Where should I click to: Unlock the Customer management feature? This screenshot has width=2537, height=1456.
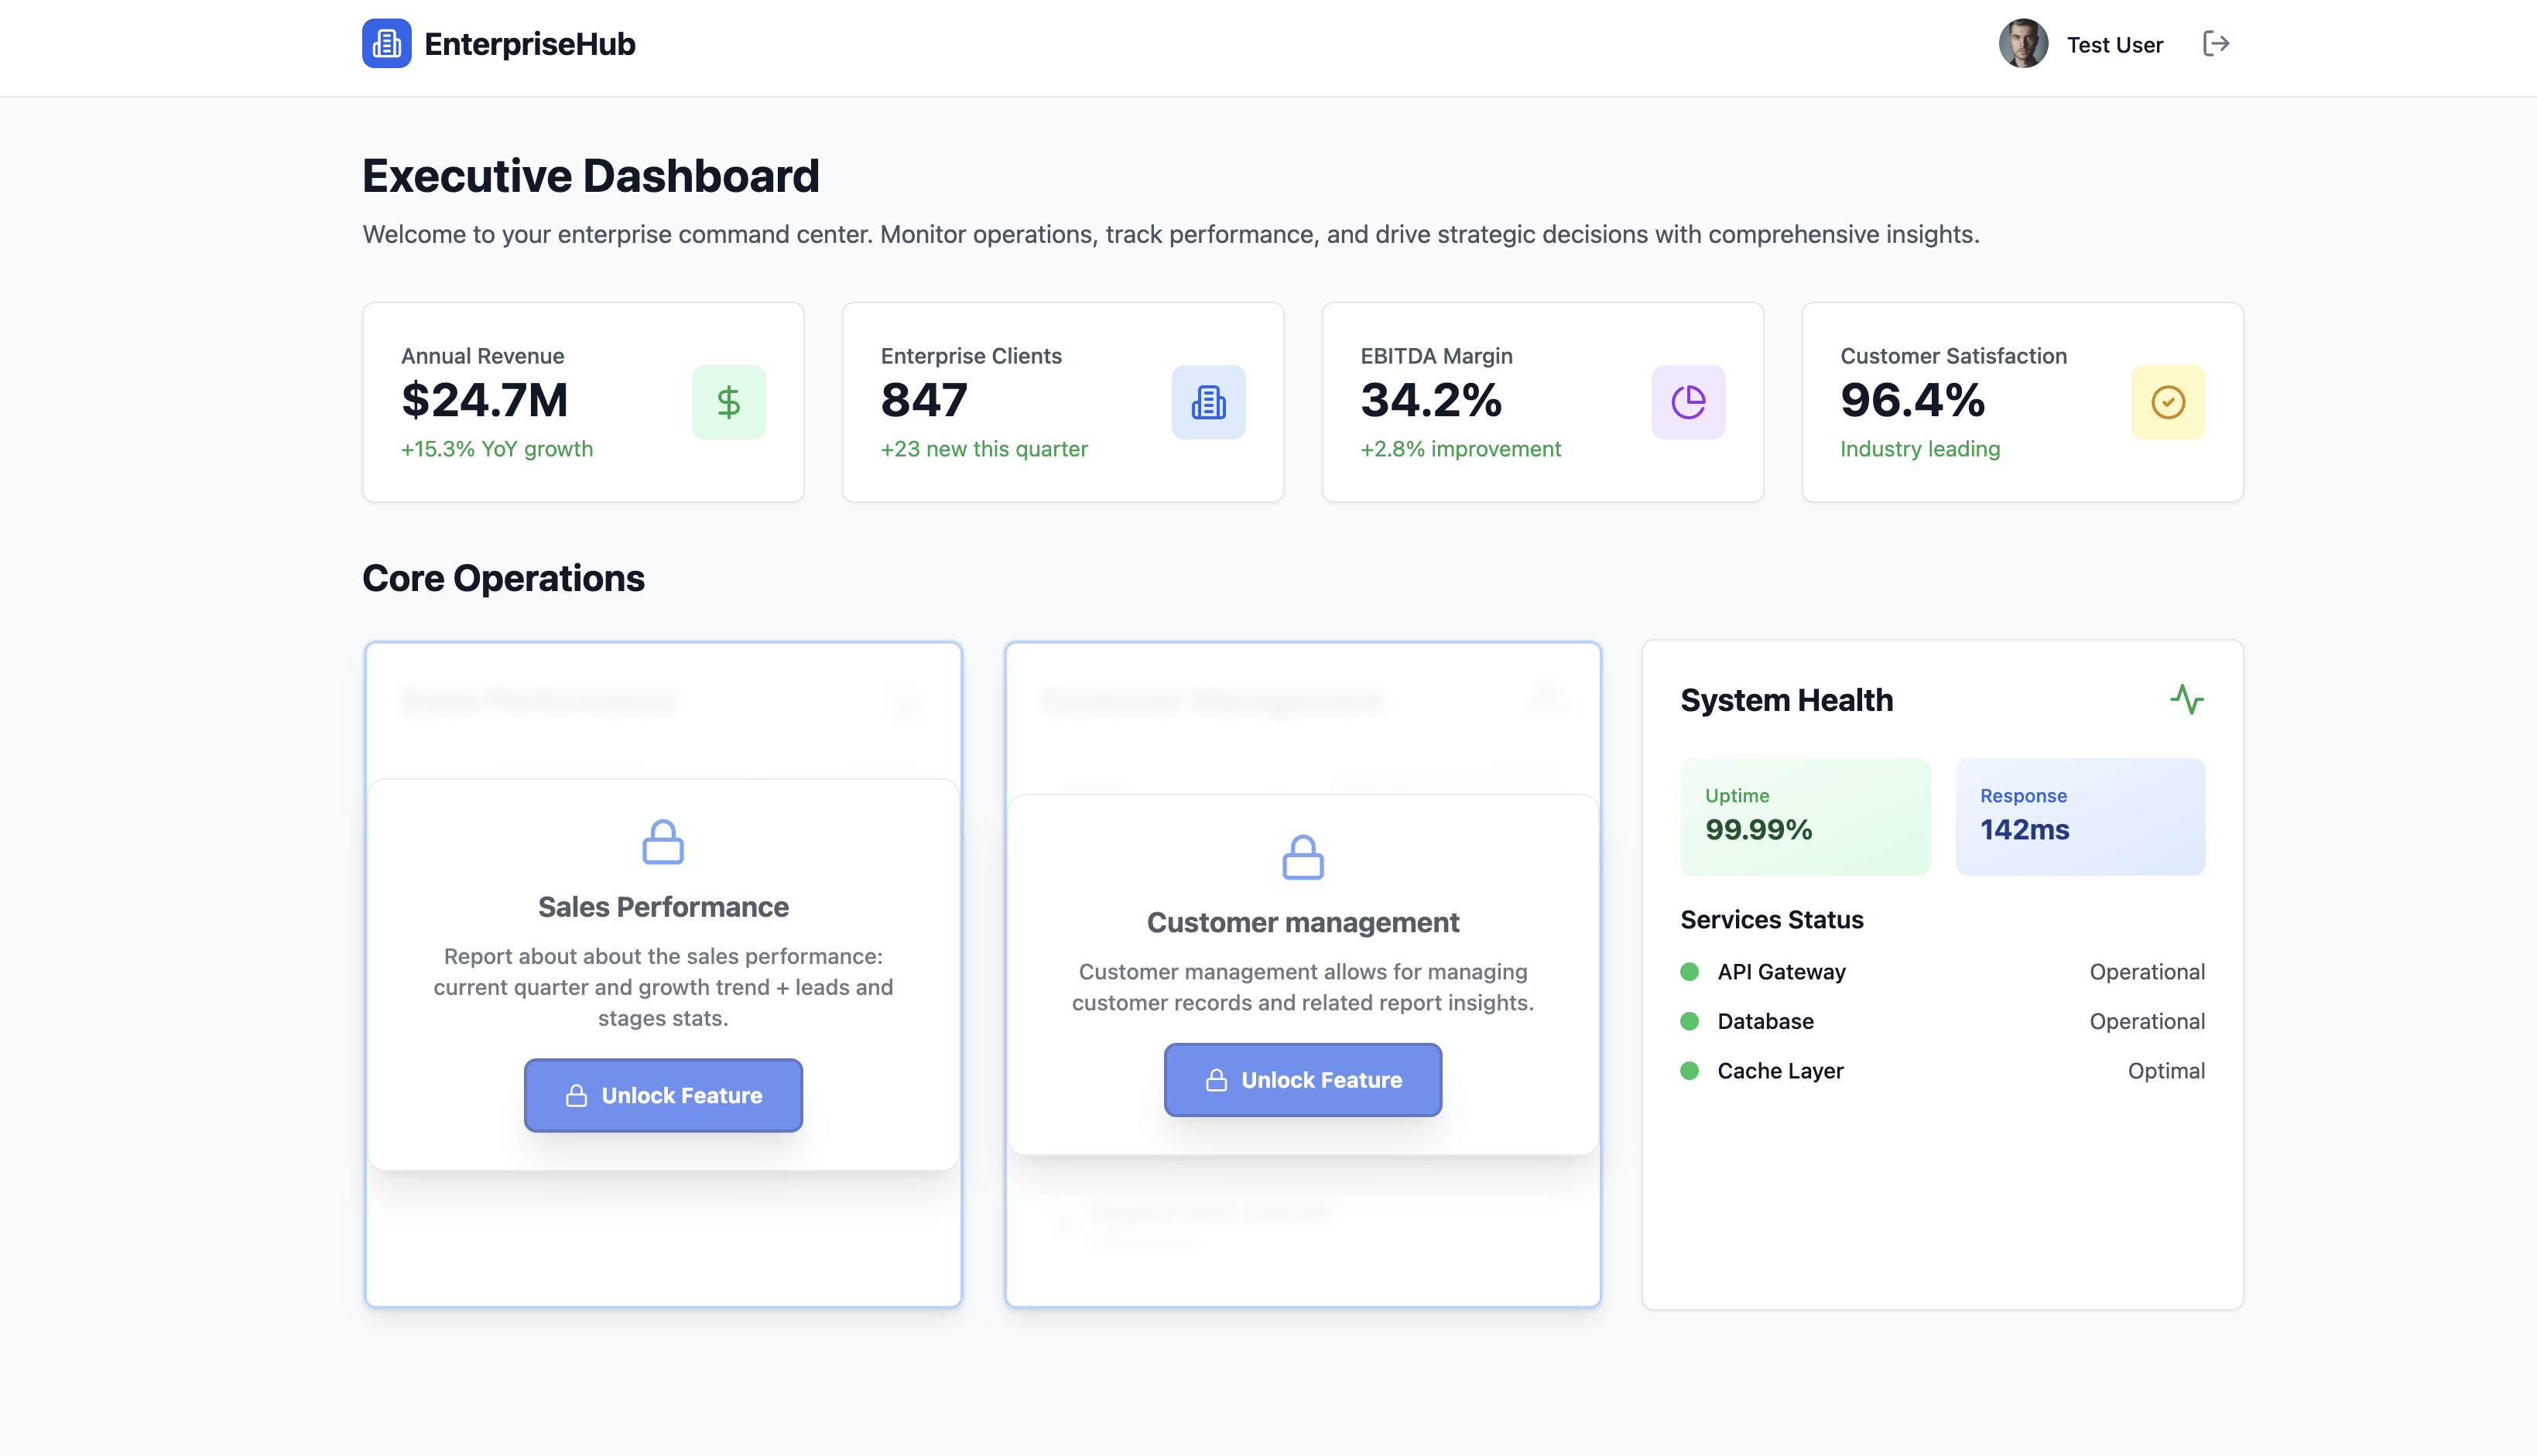pyautogui.click(x=1302, y=1080)
